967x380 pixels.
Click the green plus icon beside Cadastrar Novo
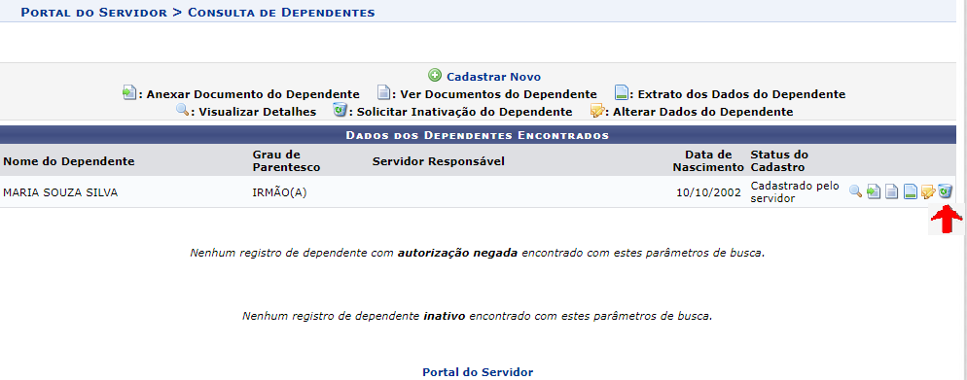(435, 76)
